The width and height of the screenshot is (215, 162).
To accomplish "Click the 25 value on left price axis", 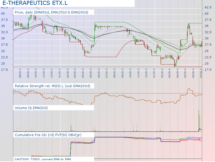I will pos(3,51).
